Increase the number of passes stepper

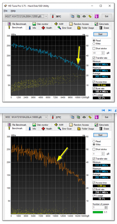coord(106,207)
